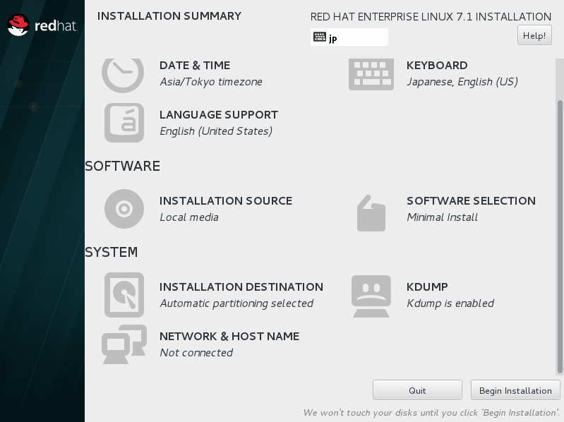
Task: Open LANGUAGE SUPPORT settings label
Action: 219,114
